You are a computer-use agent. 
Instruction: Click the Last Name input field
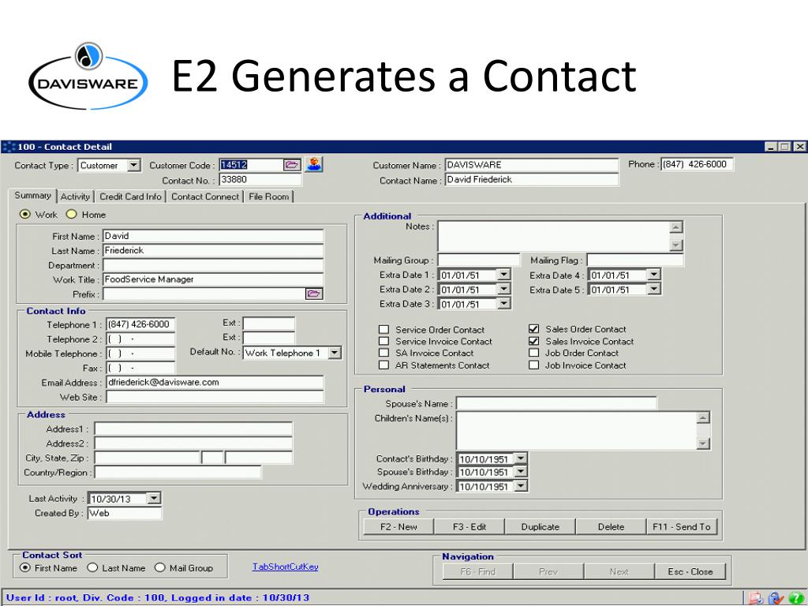click(213, 250)
